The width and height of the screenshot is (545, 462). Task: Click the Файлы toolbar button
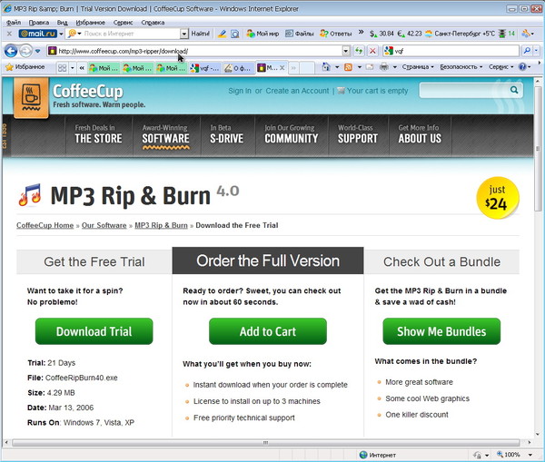point(299,34)
